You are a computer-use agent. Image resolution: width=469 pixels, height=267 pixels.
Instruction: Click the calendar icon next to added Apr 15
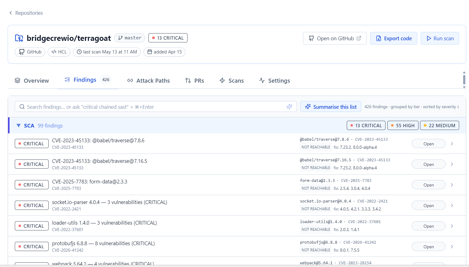click(150, 52)
